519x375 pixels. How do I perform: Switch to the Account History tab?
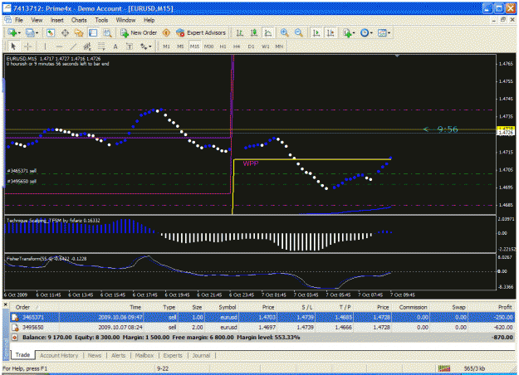tap(59, 355)
